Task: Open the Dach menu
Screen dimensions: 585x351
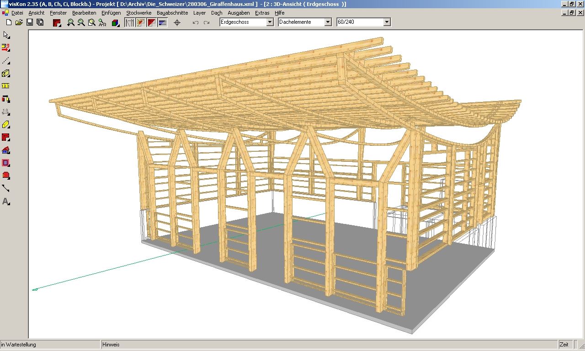Action: pos(216,13)
